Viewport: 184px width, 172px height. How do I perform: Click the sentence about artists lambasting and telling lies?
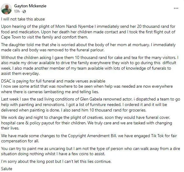coord(87,89)
